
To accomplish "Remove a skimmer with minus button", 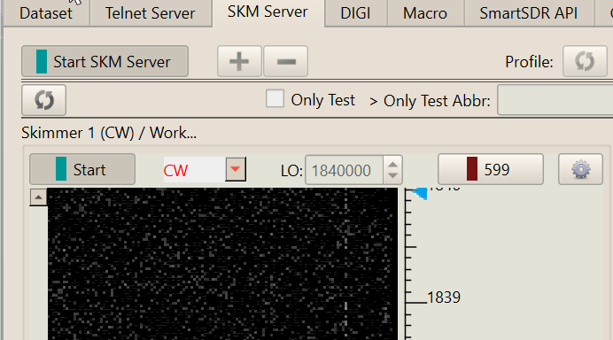I will [x=286, y=61].
